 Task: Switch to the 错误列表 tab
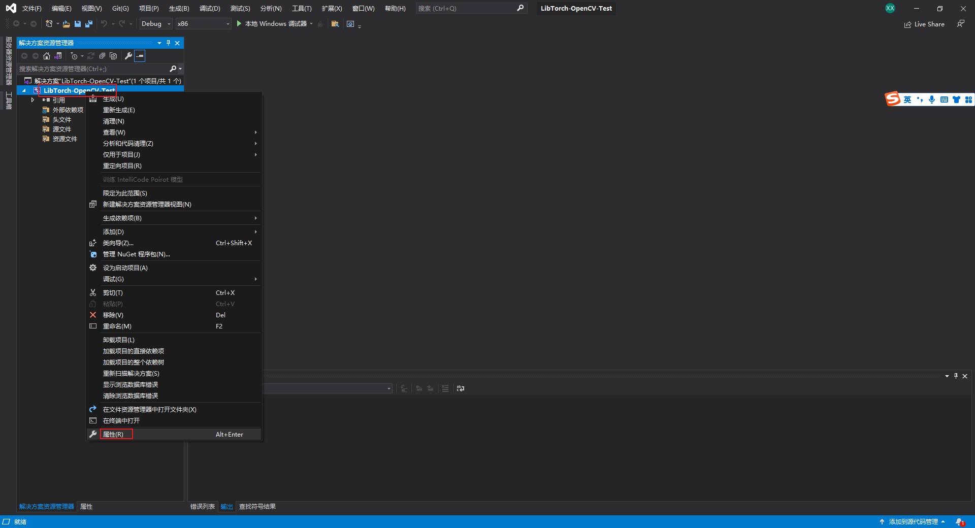coord(203,507)
